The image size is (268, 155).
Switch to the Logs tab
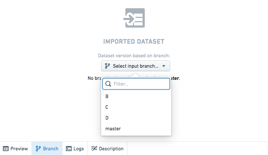75,149
